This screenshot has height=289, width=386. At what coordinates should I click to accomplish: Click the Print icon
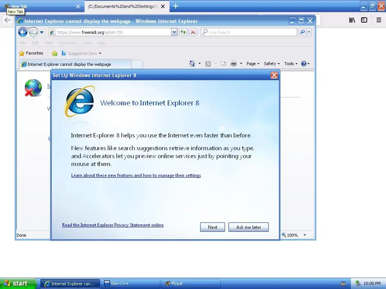point(234,64)
